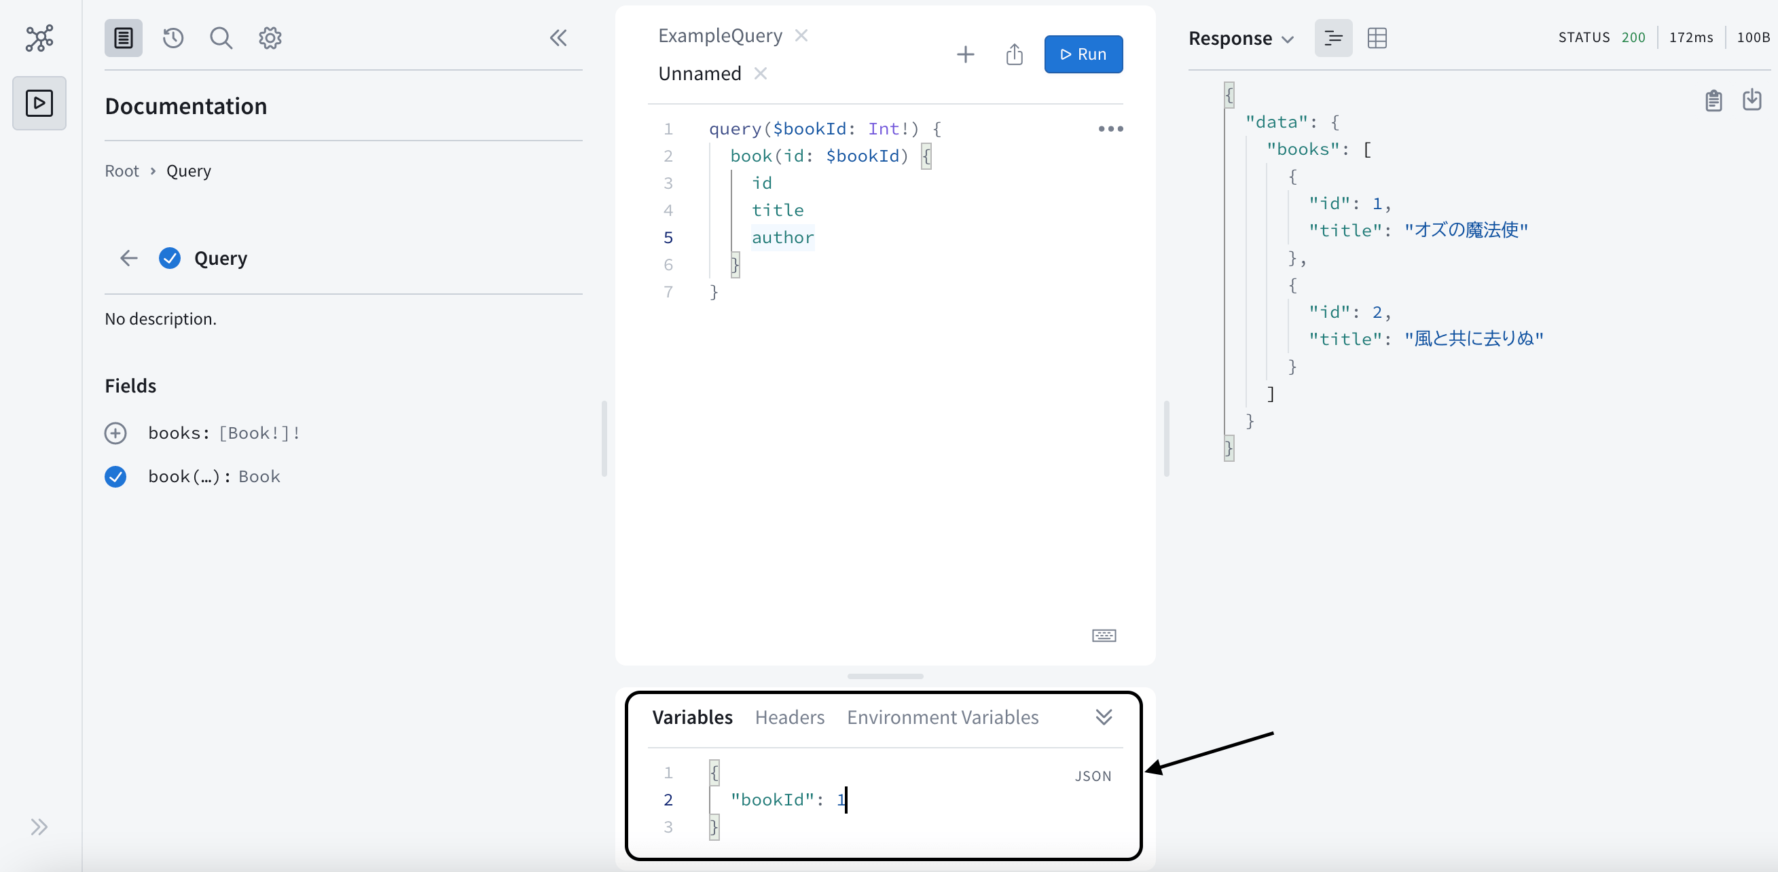Expand the left sidebar with double arrows

click(39, 826)
